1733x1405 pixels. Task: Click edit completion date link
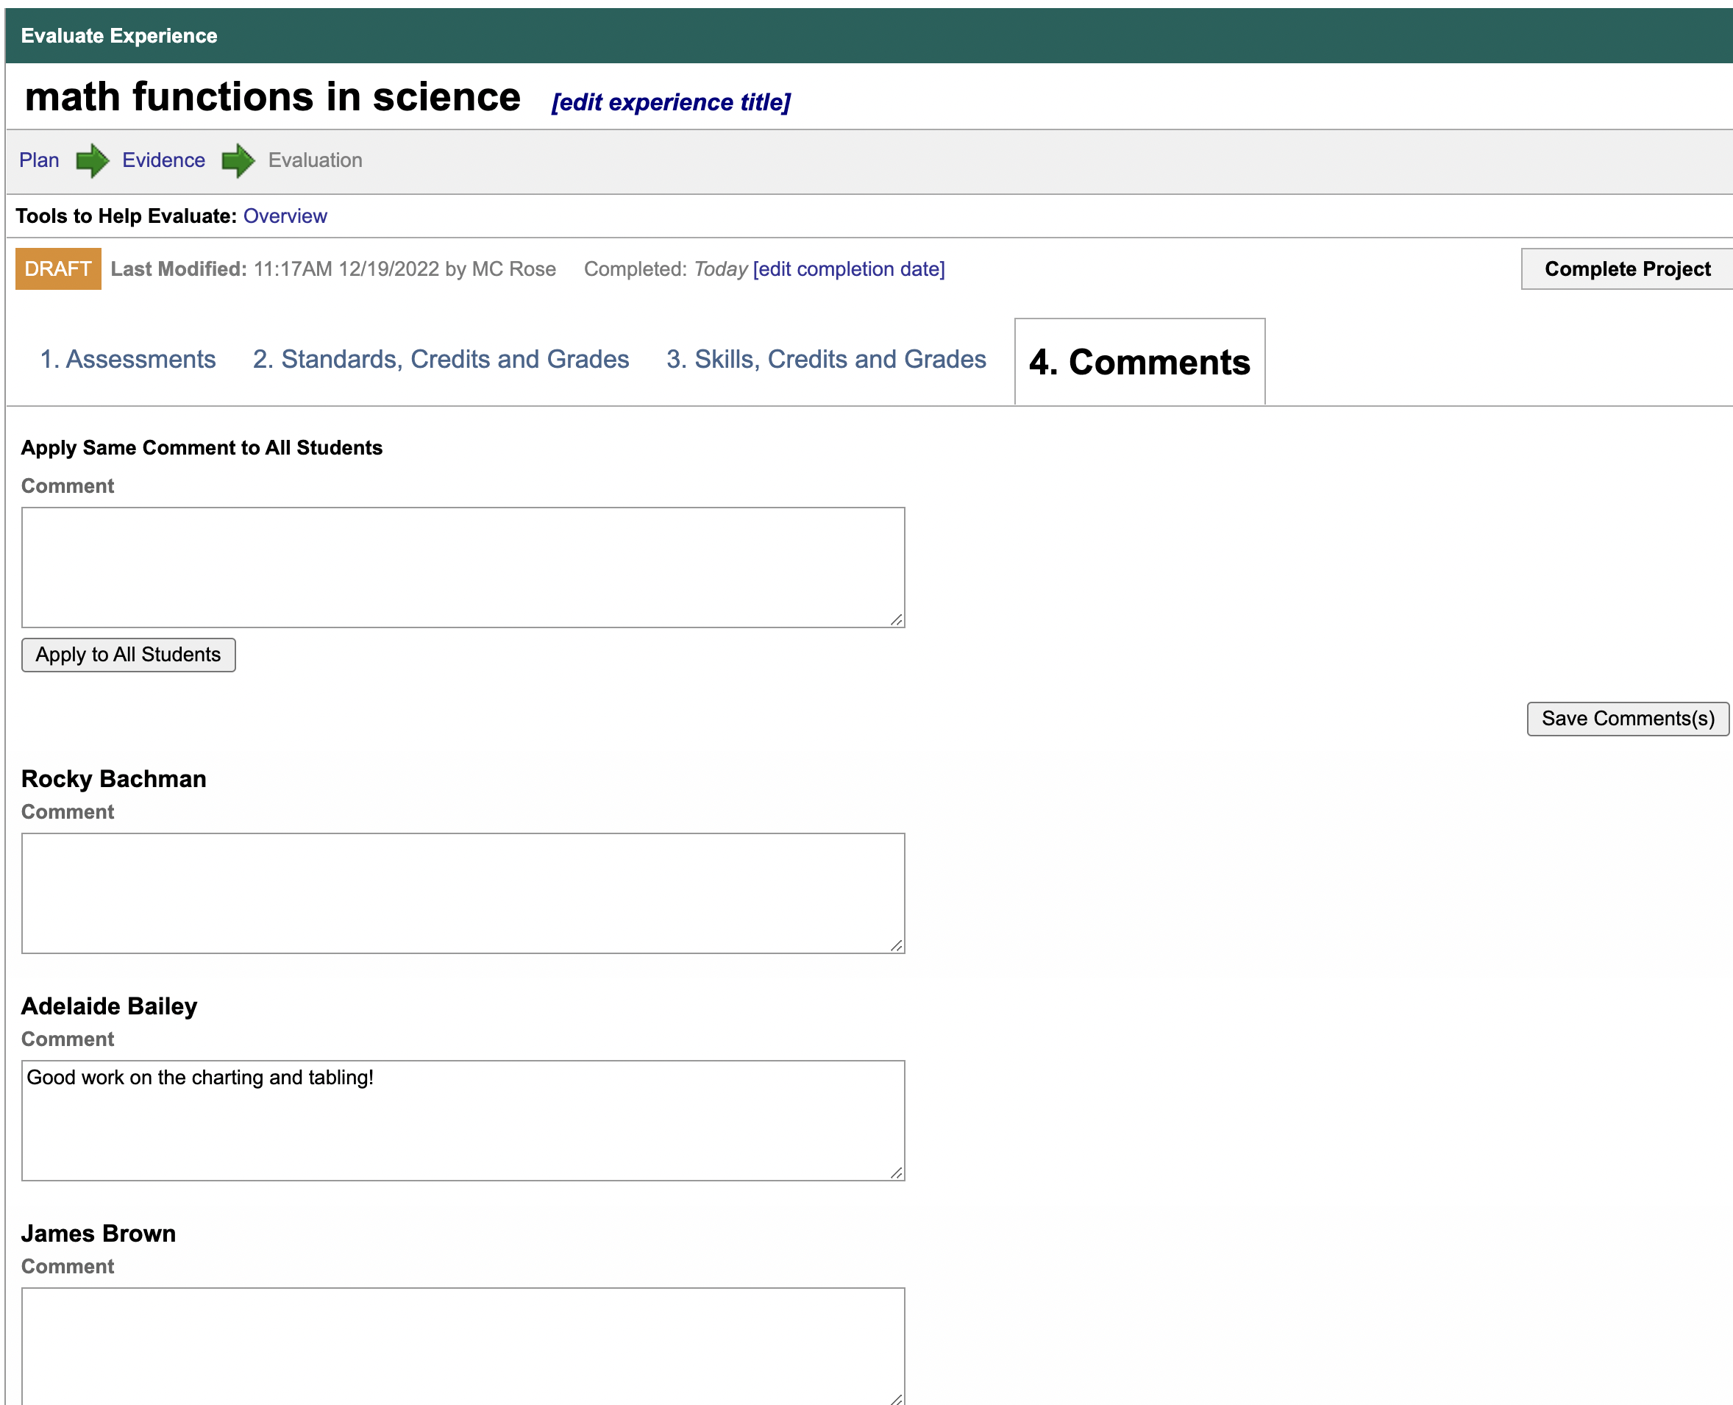coord(848,268)
